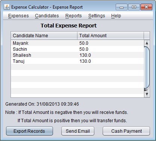Screen dimensions: 156x141
Task: Click the Java application icon in title bar
Action: pyautogui.click(x=7, y=7)
